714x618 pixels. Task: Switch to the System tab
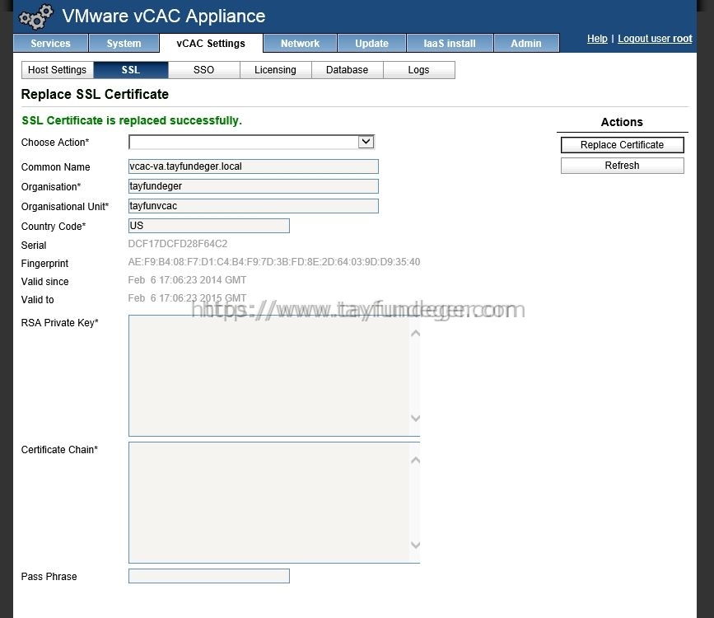[x=124, y=44]
